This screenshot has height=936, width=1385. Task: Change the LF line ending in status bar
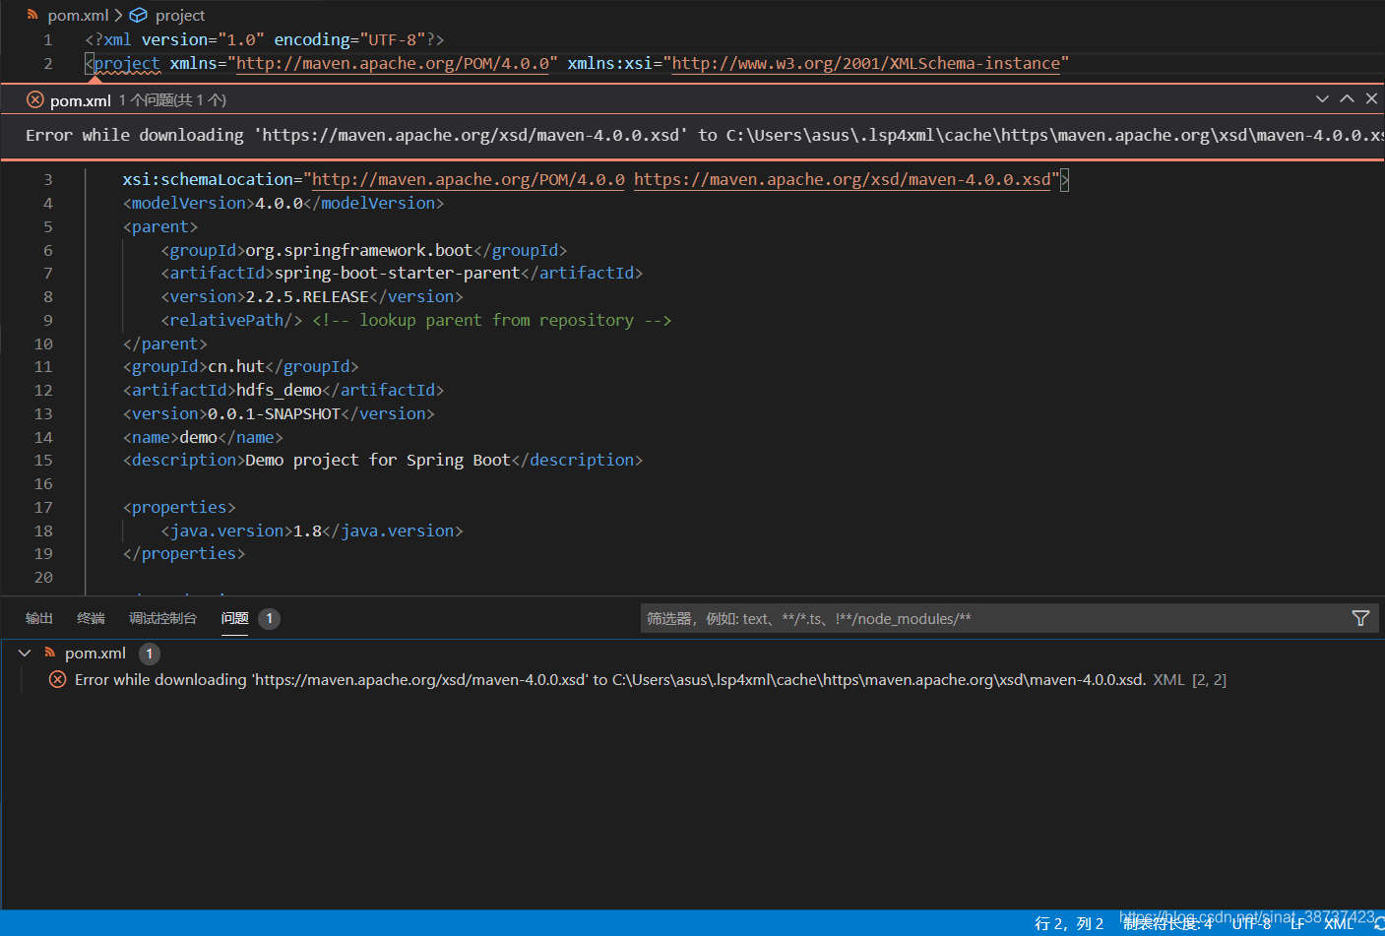pyautogui.click(x=1297, y=923)
